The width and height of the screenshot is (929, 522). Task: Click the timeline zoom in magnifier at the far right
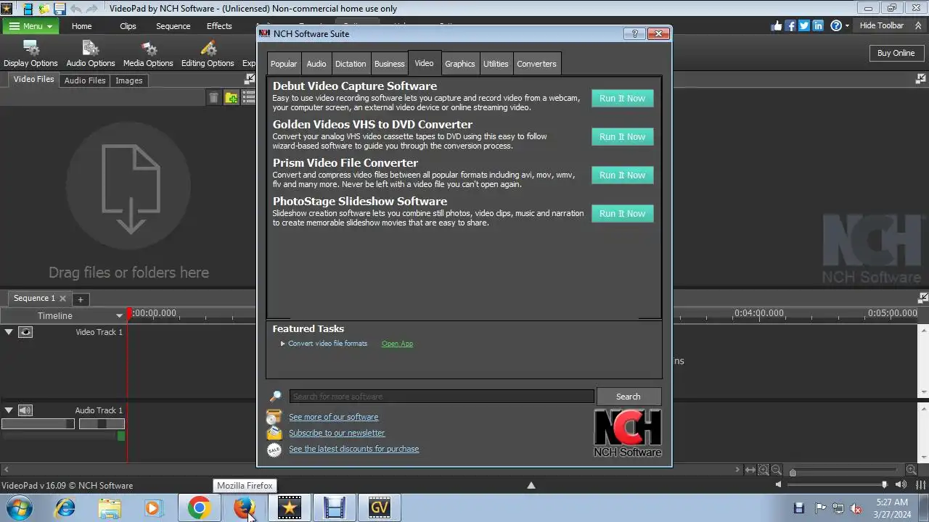tap(911, 470)
